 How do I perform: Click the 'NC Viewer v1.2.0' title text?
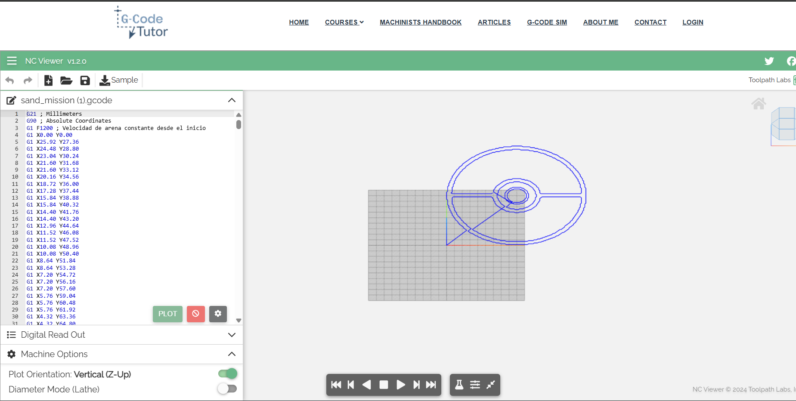pos(56,61)
